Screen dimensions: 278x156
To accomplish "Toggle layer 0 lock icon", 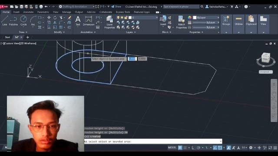I will click(x=126, y=17).
